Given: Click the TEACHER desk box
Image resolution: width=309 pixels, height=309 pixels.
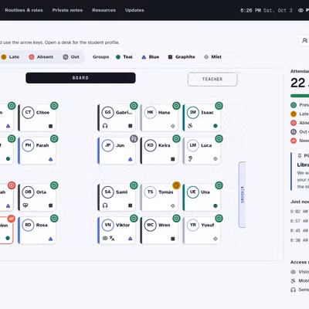Looking at the screenshot, I should (212, 80).
